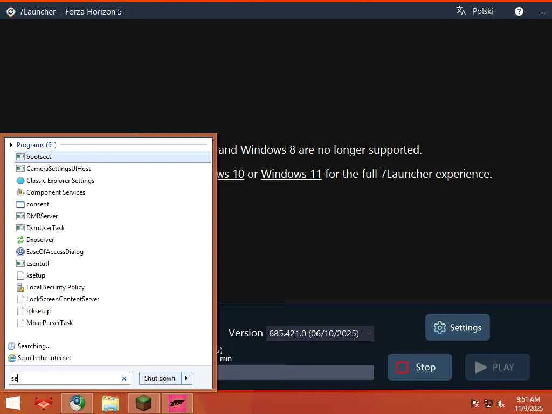Click the Dxpserver sync icon
This screenshot has width=552, height=414.
(x=20, y=240)
